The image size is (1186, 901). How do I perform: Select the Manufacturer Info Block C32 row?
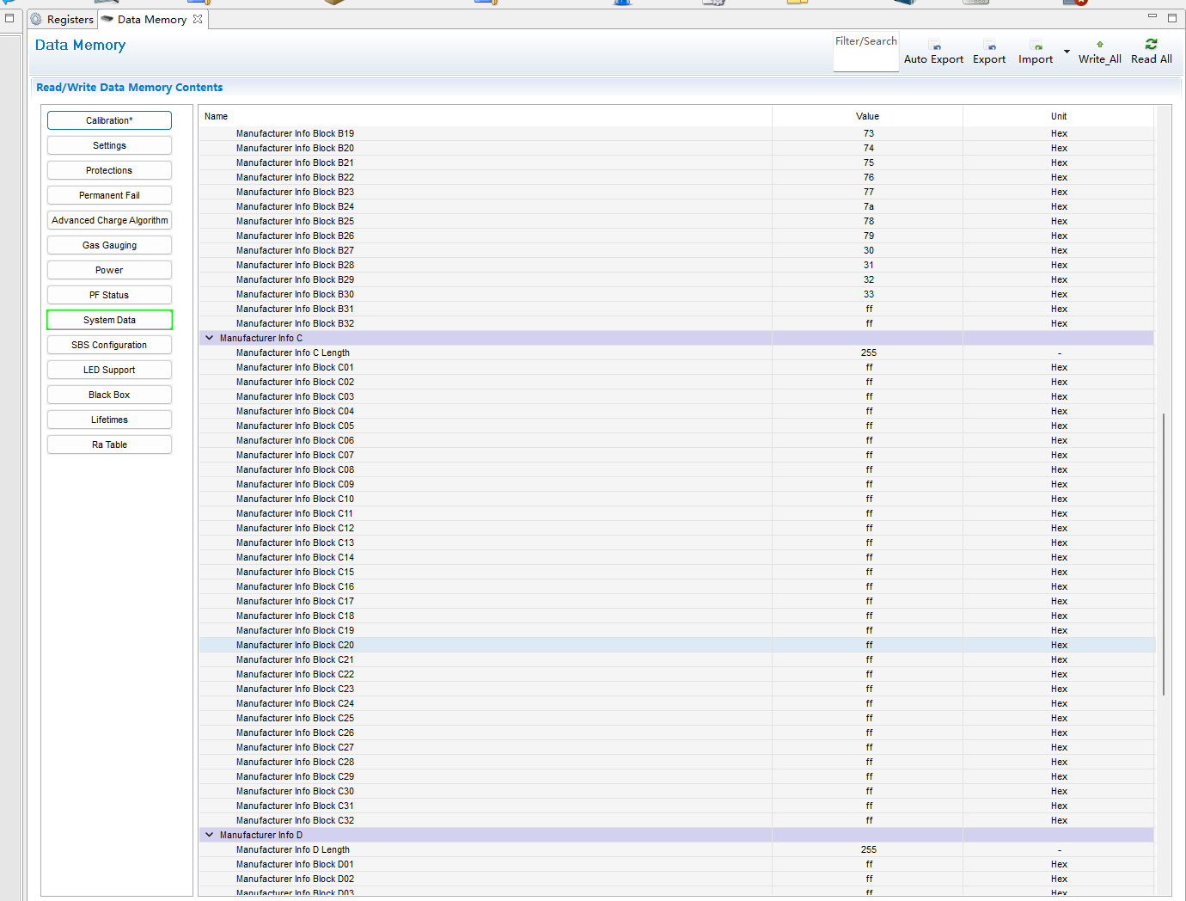tap(676, 820)
